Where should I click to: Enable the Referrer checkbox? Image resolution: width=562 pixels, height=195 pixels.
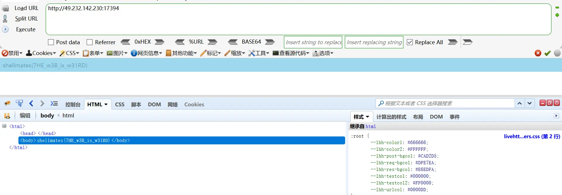(x=90, y=42)
